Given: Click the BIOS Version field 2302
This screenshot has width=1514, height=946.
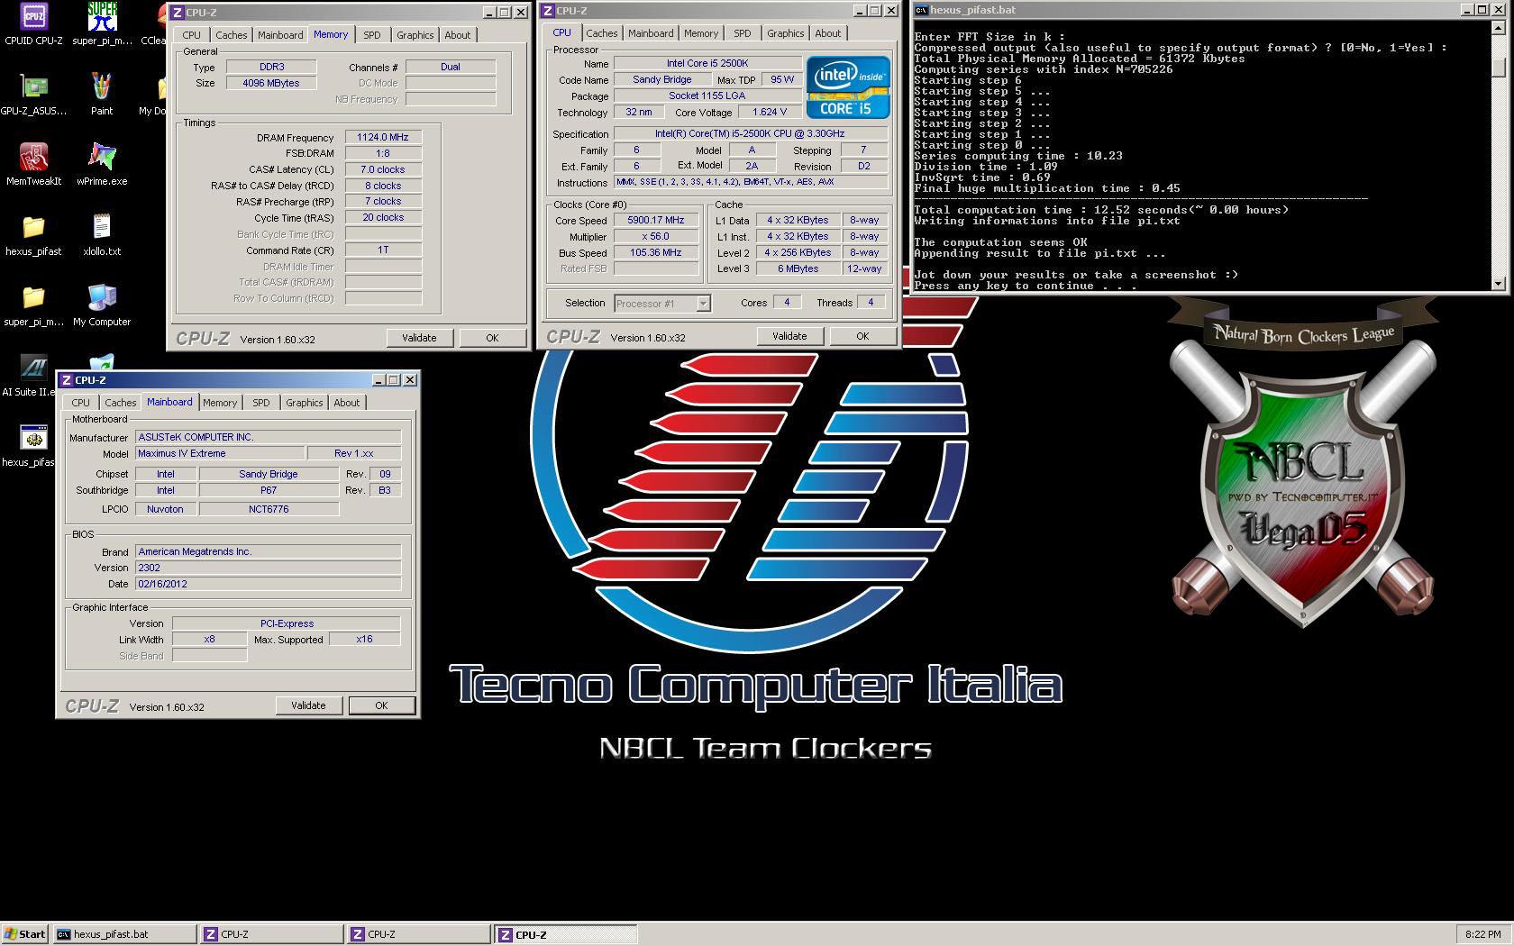Looking at the screenshot, I should (x=268, y=568).
